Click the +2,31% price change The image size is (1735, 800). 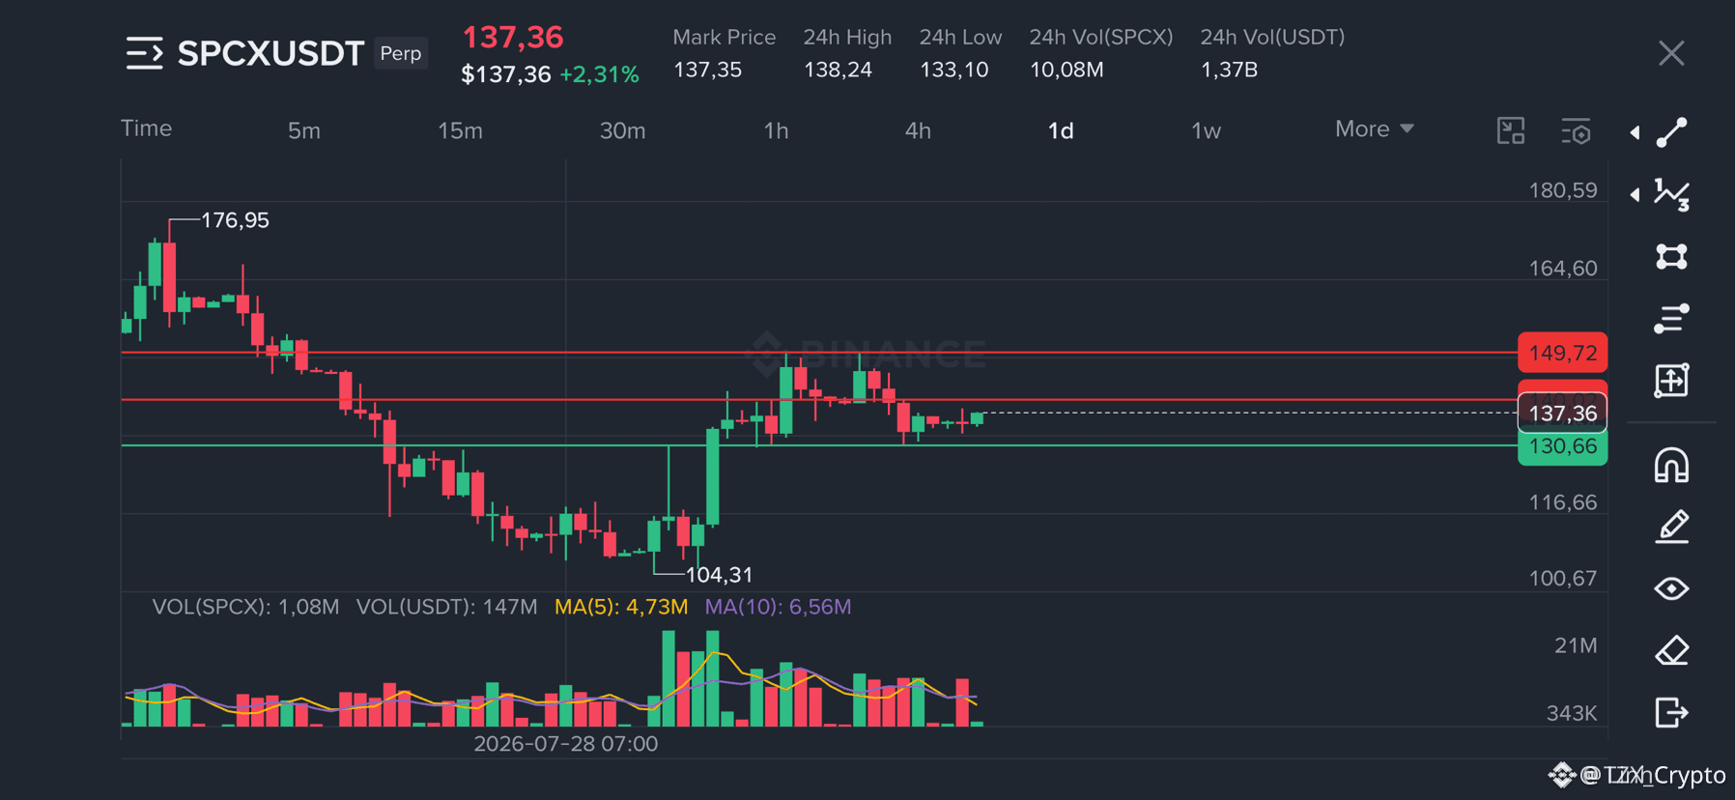tap(599, 74)
